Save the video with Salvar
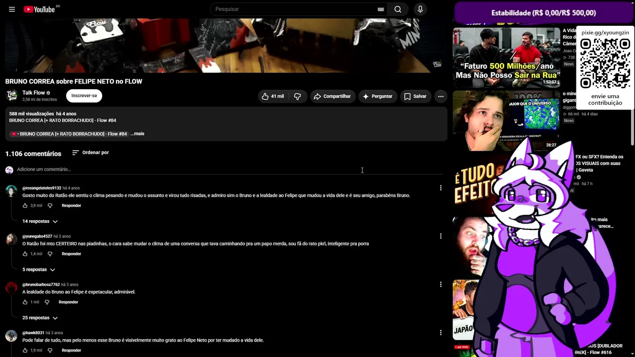Screen dimensions: 635x357 [415, 96]
